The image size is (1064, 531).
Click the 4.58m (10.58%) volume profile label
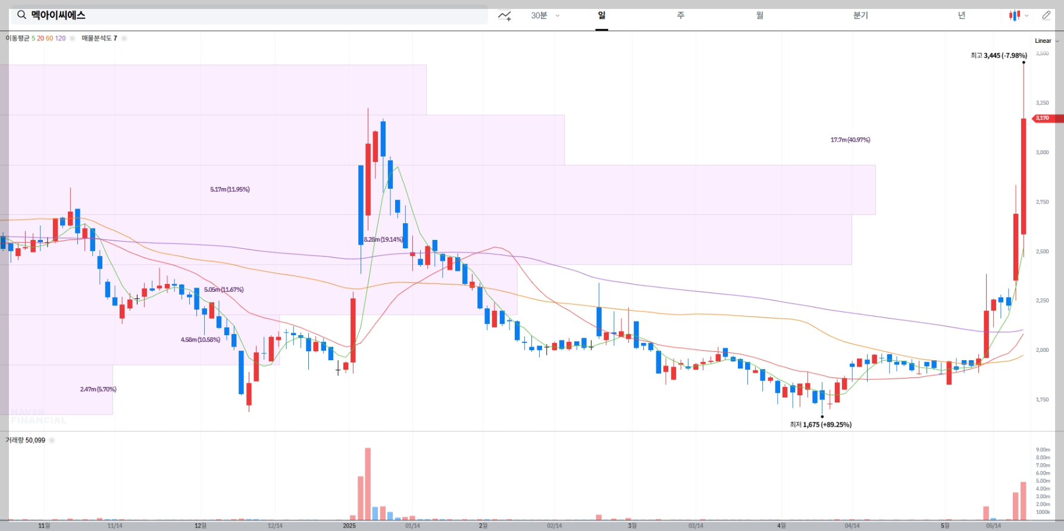coord(201,339)
